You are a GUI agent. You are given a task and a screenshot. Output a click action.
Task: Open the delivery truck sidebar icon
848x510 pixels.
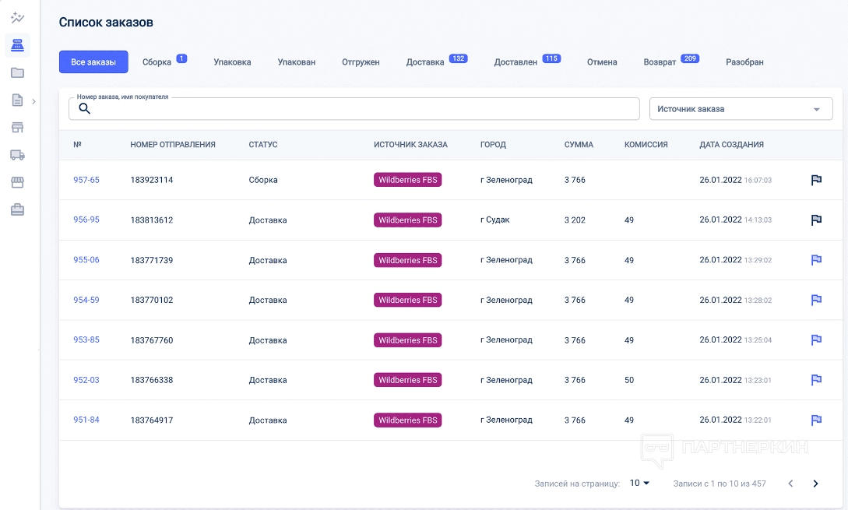tap(17, 155)
